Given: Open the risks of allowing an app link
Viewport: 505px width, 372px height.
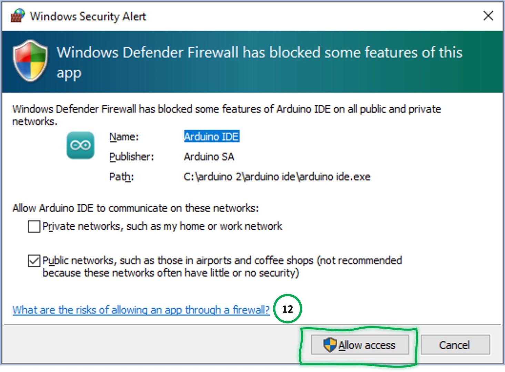Looking at the screenshot, I should (x=141, y=310).
